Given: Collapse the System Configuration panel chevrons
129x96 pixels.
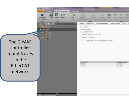Looking at the screenshot, I should pyautogui.click(x=76, y=24).
